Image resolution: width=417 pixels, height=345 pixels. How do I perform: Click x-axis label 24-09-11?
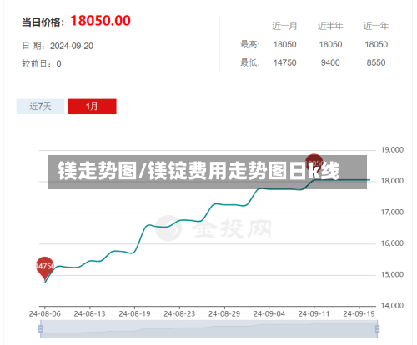point(314,313)
